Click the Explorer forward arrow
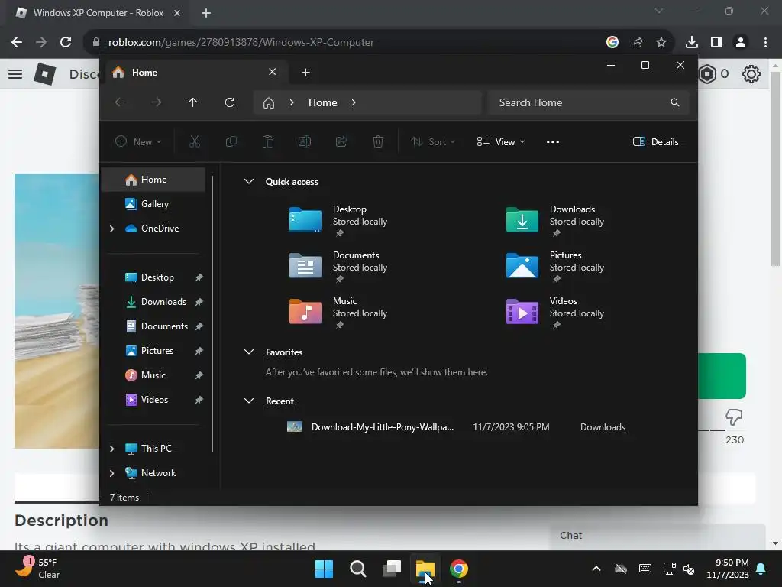782x587 pixels. pos(157,102)
